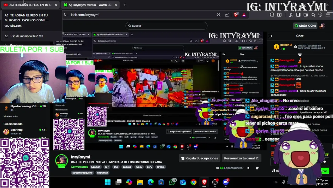Open the Soarinng recommended channel
333x188 pixels.
25,131
